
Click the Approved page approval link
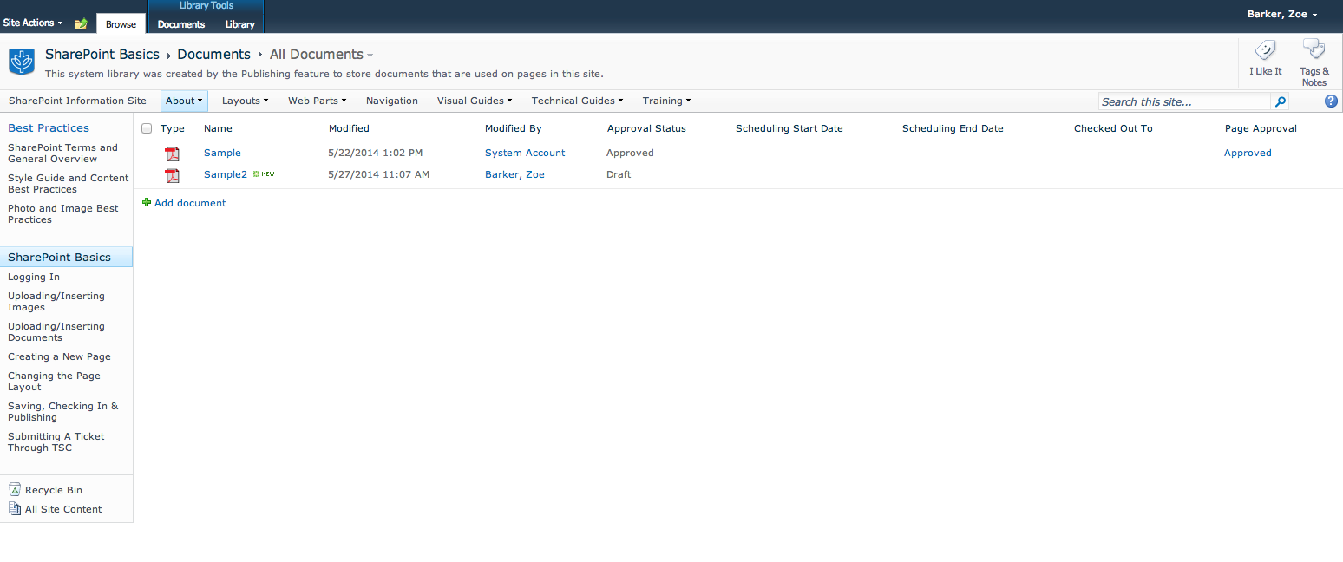pyautogui.click(x=1248, y=153)
